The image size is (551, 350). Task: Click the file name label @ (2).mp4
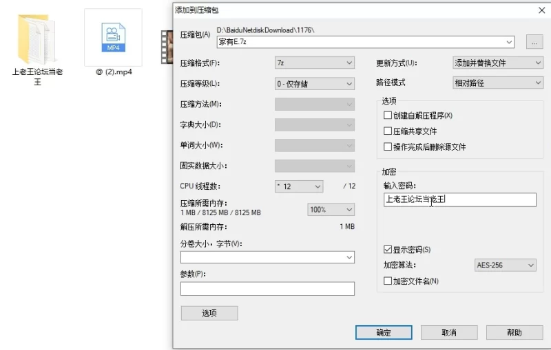(x=114, y=72)
